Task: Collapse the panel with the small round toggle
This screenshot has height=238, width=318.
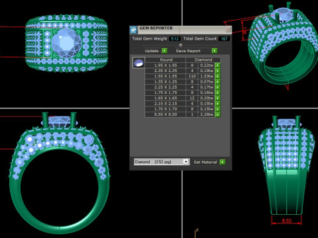Action: tap(180, 45)
